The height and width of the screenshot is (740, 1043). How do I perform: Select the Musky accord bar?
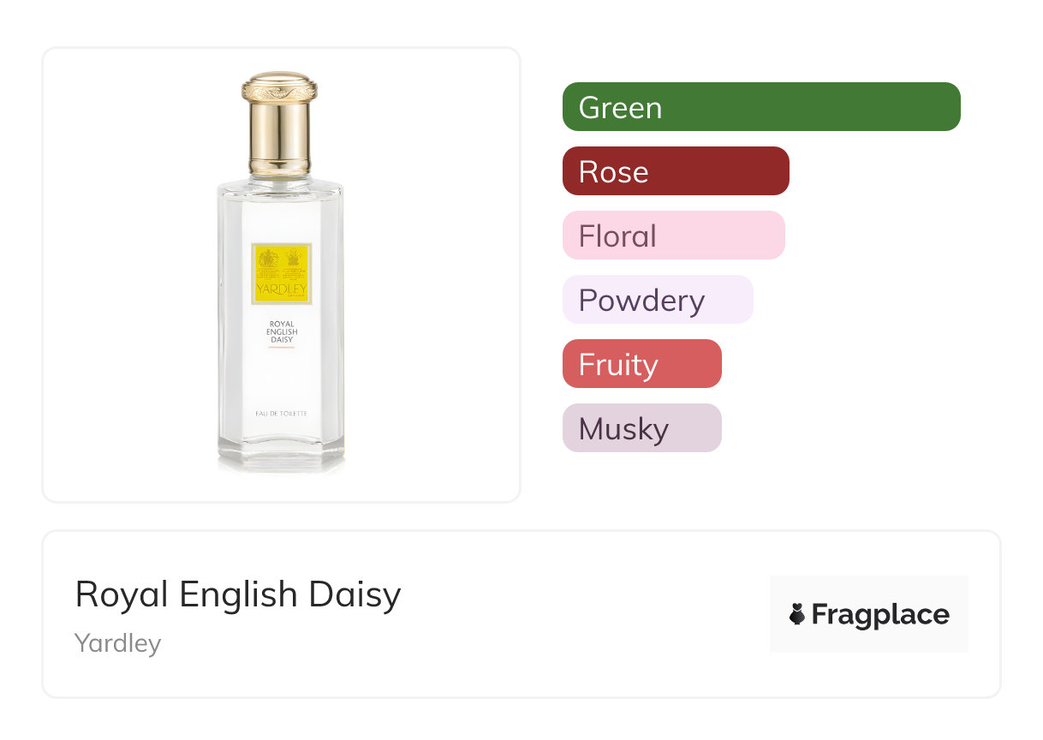(641, 428)
